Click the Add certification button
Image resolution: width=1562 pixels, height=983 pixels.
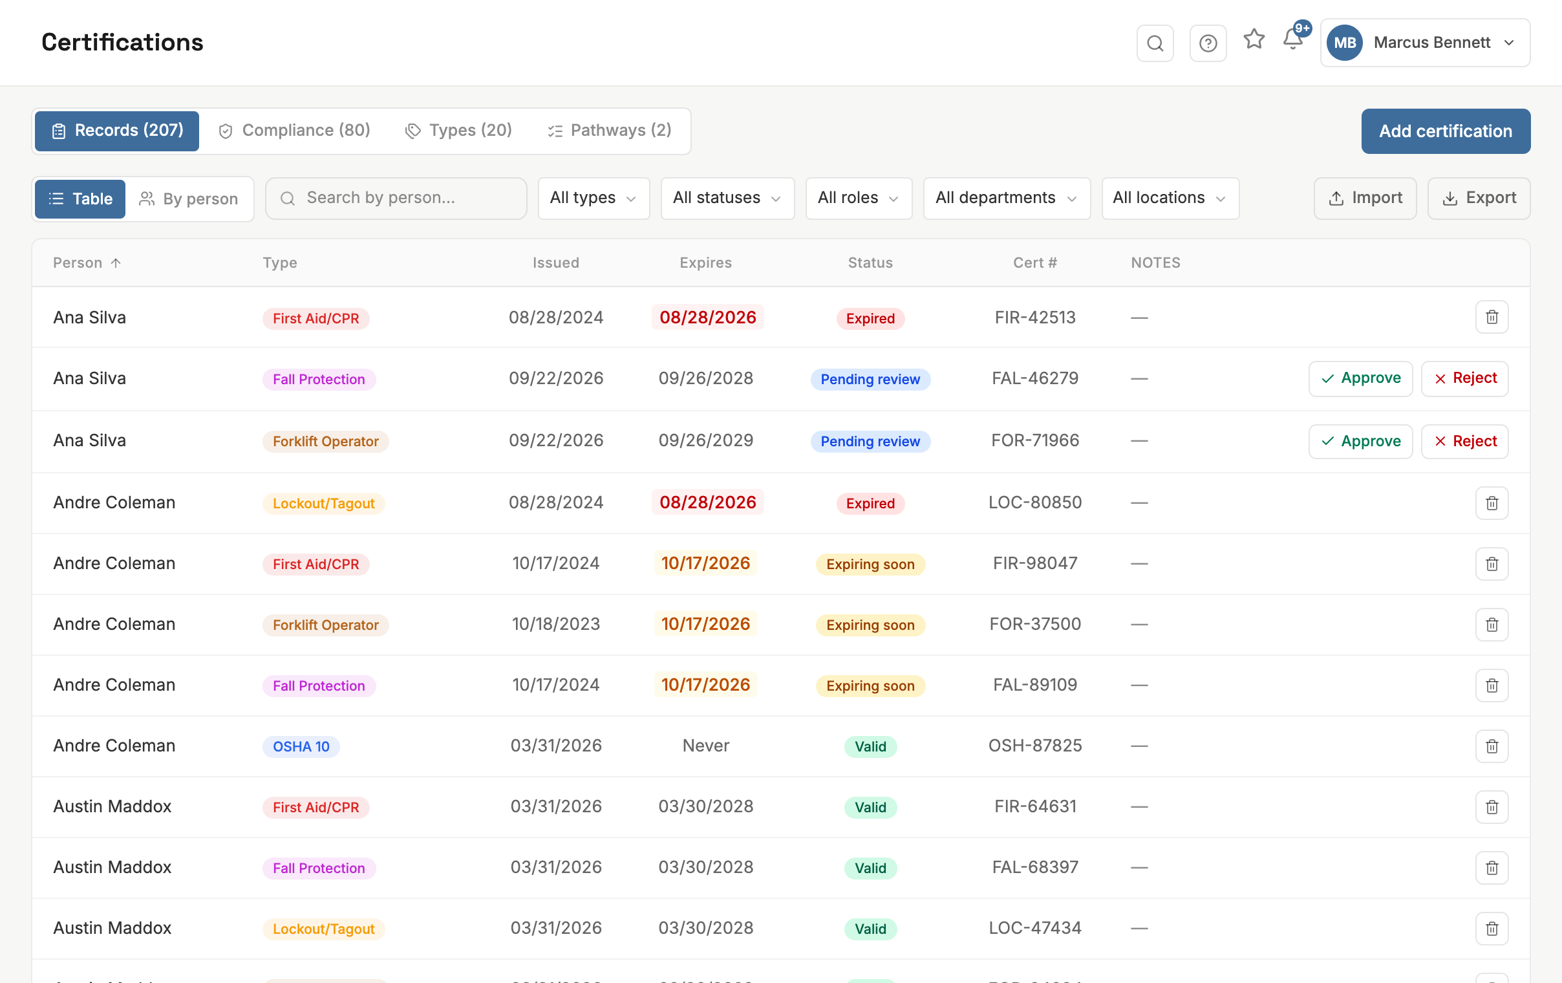pyautogui.click(x=1445, y=131)
